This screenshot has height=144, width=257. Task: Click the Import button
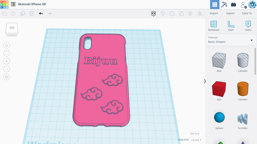click(x=214, y=13)
